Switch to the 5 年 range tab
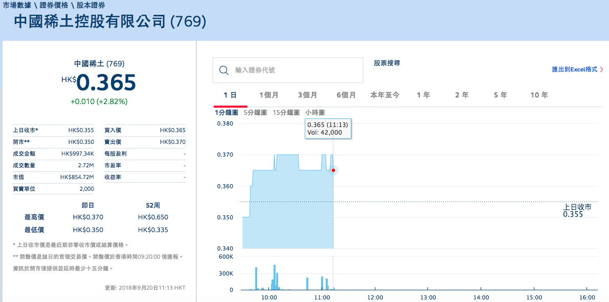The width and height of the screenshot is (609, 302). point(501,95)
